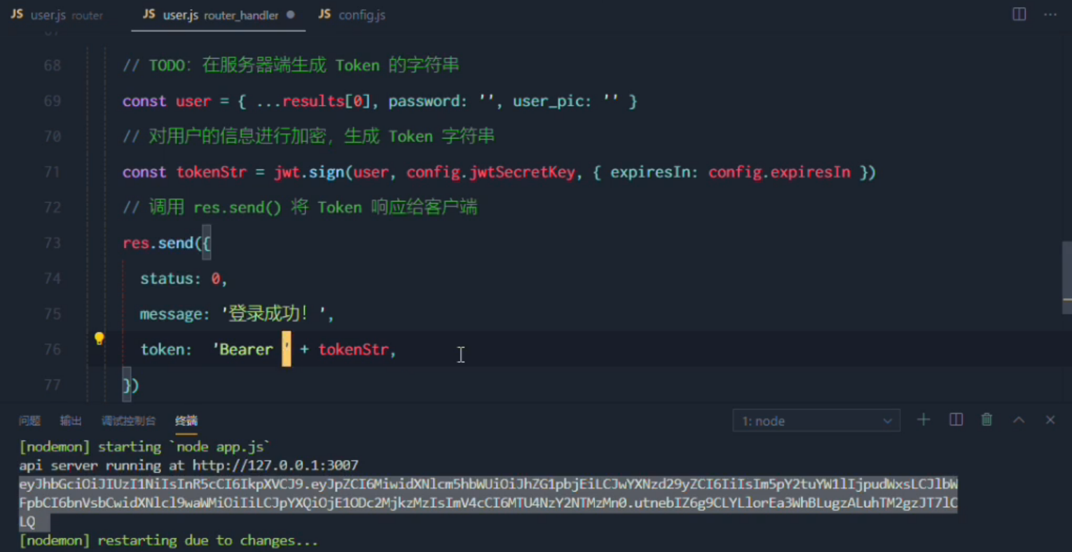Click line number 76 in the gutter
The width and height of the screenshot is (1072, 552).
tap(53, 350)
